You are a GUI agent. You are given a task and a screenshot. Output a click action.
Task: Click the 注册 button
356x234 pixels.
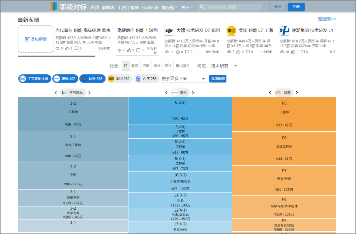[x=296, y=7]
